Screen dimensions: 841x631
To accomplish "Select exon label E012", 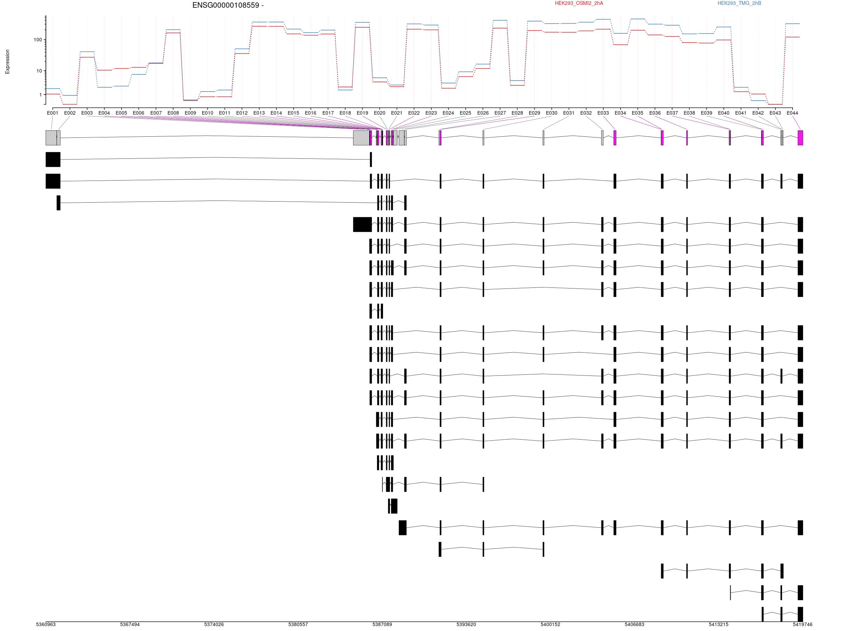I will click(242, 113).
